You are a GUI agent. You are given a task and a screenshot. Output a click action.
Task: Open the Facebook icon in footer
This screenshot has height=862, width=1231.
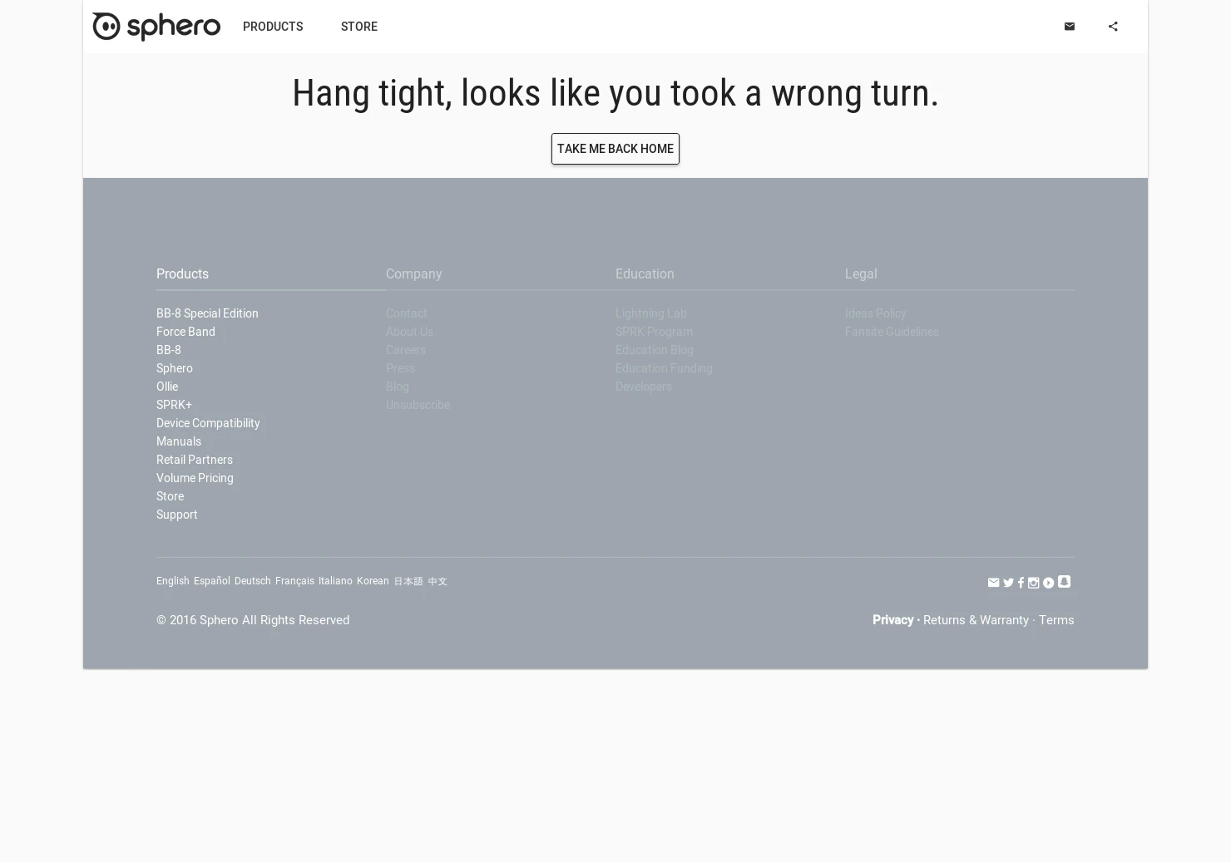click(x=1021, y=583)
